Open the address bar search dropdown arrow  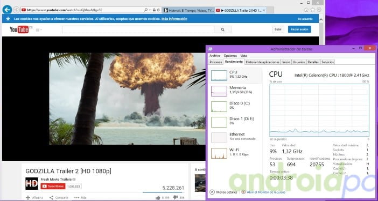click(150, 10)
